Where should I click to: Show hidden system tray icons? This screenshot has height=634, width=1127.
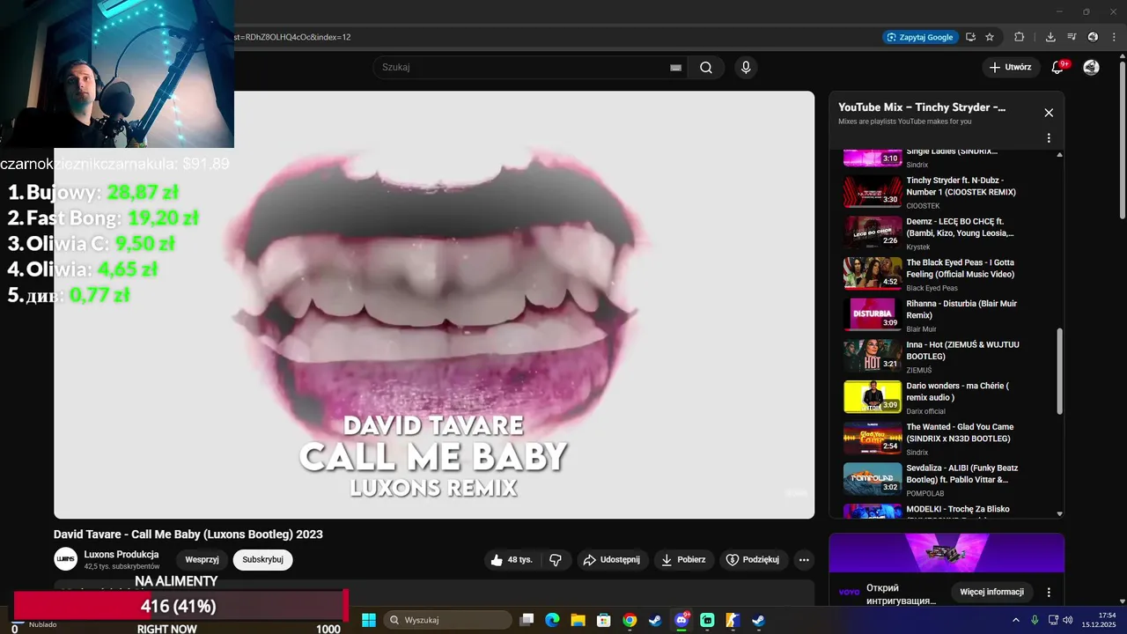(x=1015, y=620)
